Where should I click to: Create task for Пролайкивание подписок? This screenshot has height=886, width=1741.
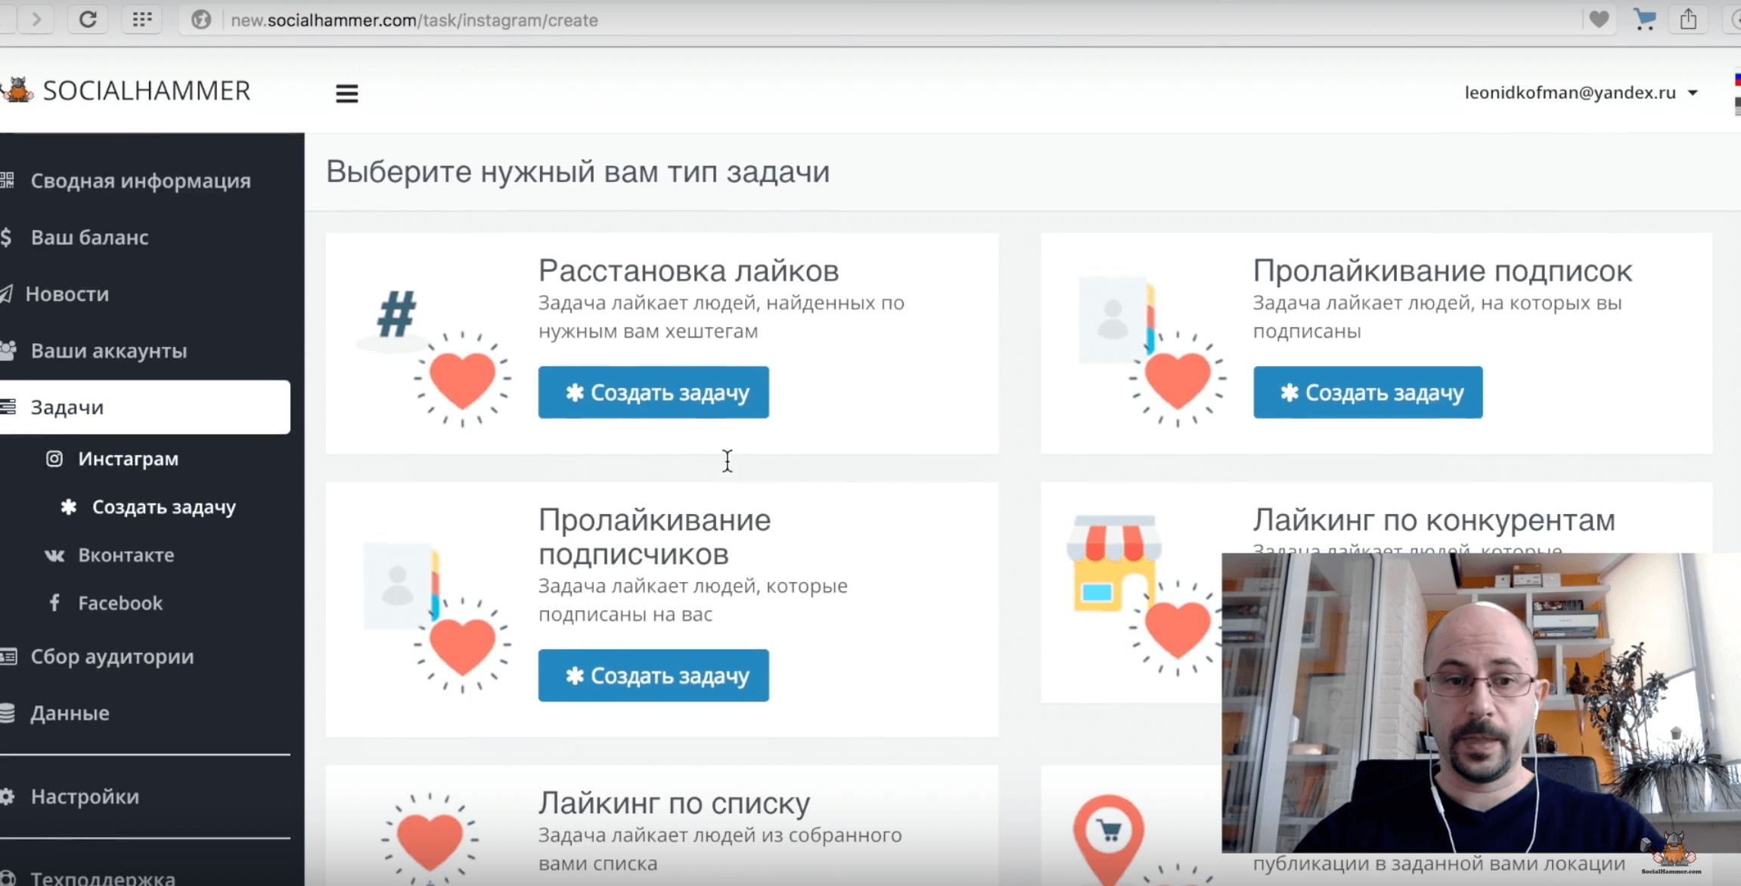pos(1367,392)
